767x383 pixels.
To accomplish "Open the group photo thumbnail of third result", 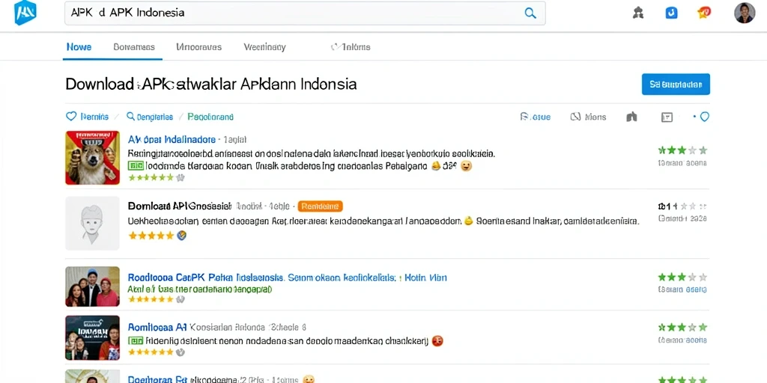I will click(x=92, y=287).
